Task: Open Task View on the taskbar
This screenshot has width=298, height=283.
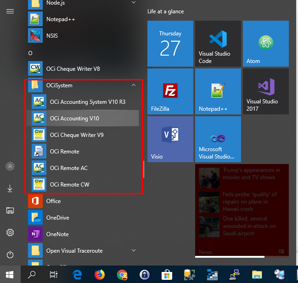Action: (54, 275)
